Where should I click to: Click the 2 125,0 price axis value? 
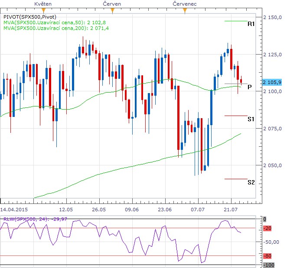pyautogui.click(x=272, y=55)
